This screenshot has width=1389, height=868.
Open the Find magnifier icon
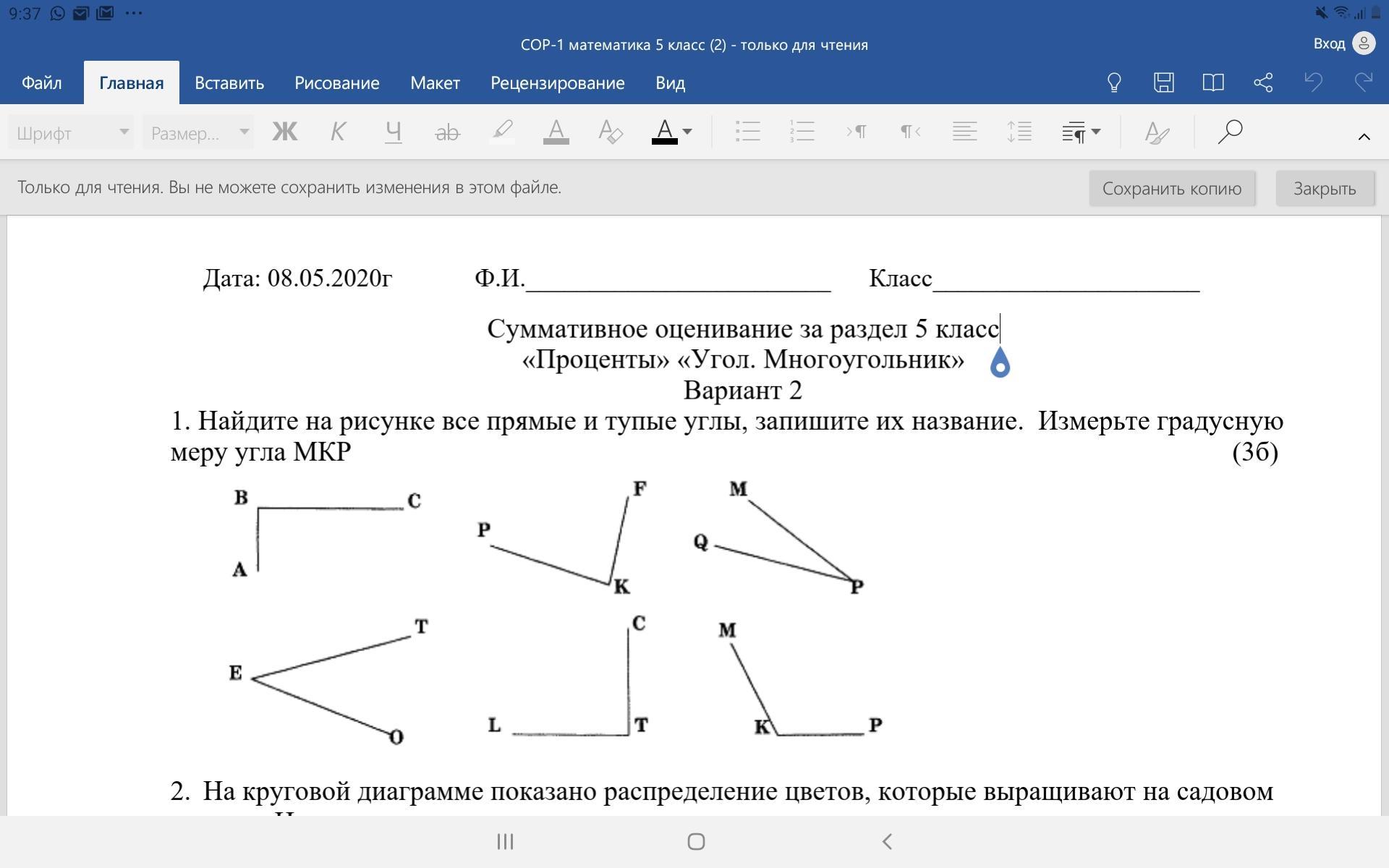pos(1229,132)
